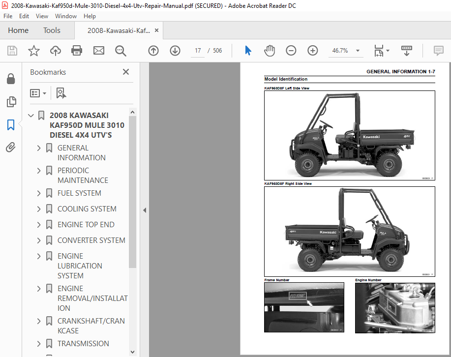Open the comment speech bubble tool

pyautogui.click(x=439, y=51)
